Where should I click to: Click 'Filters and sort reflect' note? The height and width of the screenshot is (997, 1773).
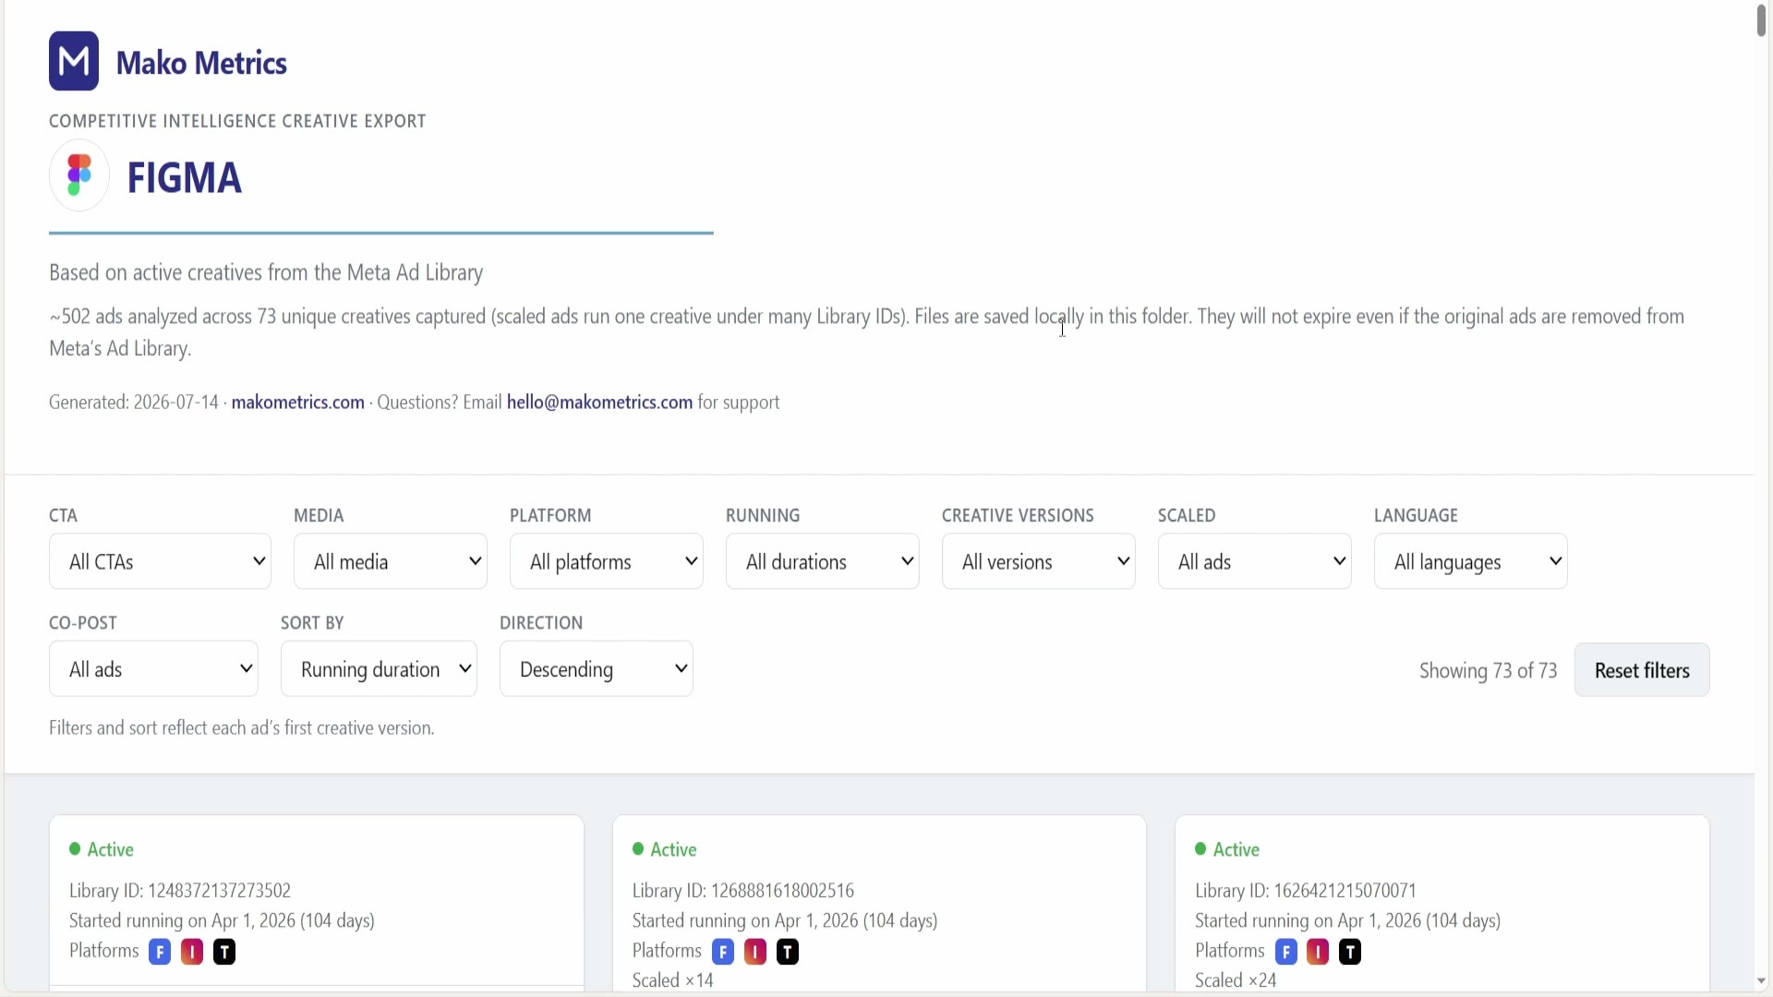click(242, 728)
